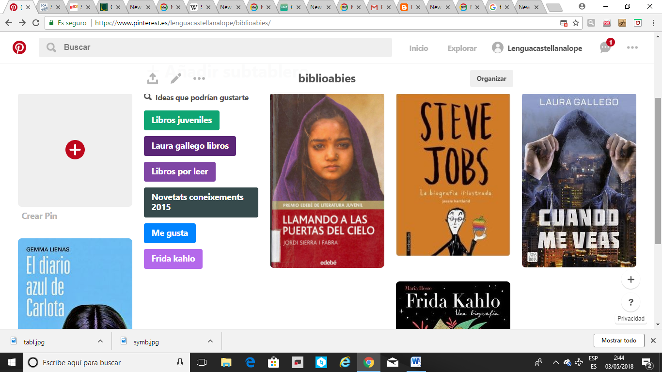
Task: Click the board upload/share icon
Action: pyautogui.click(x=152, y=78)
